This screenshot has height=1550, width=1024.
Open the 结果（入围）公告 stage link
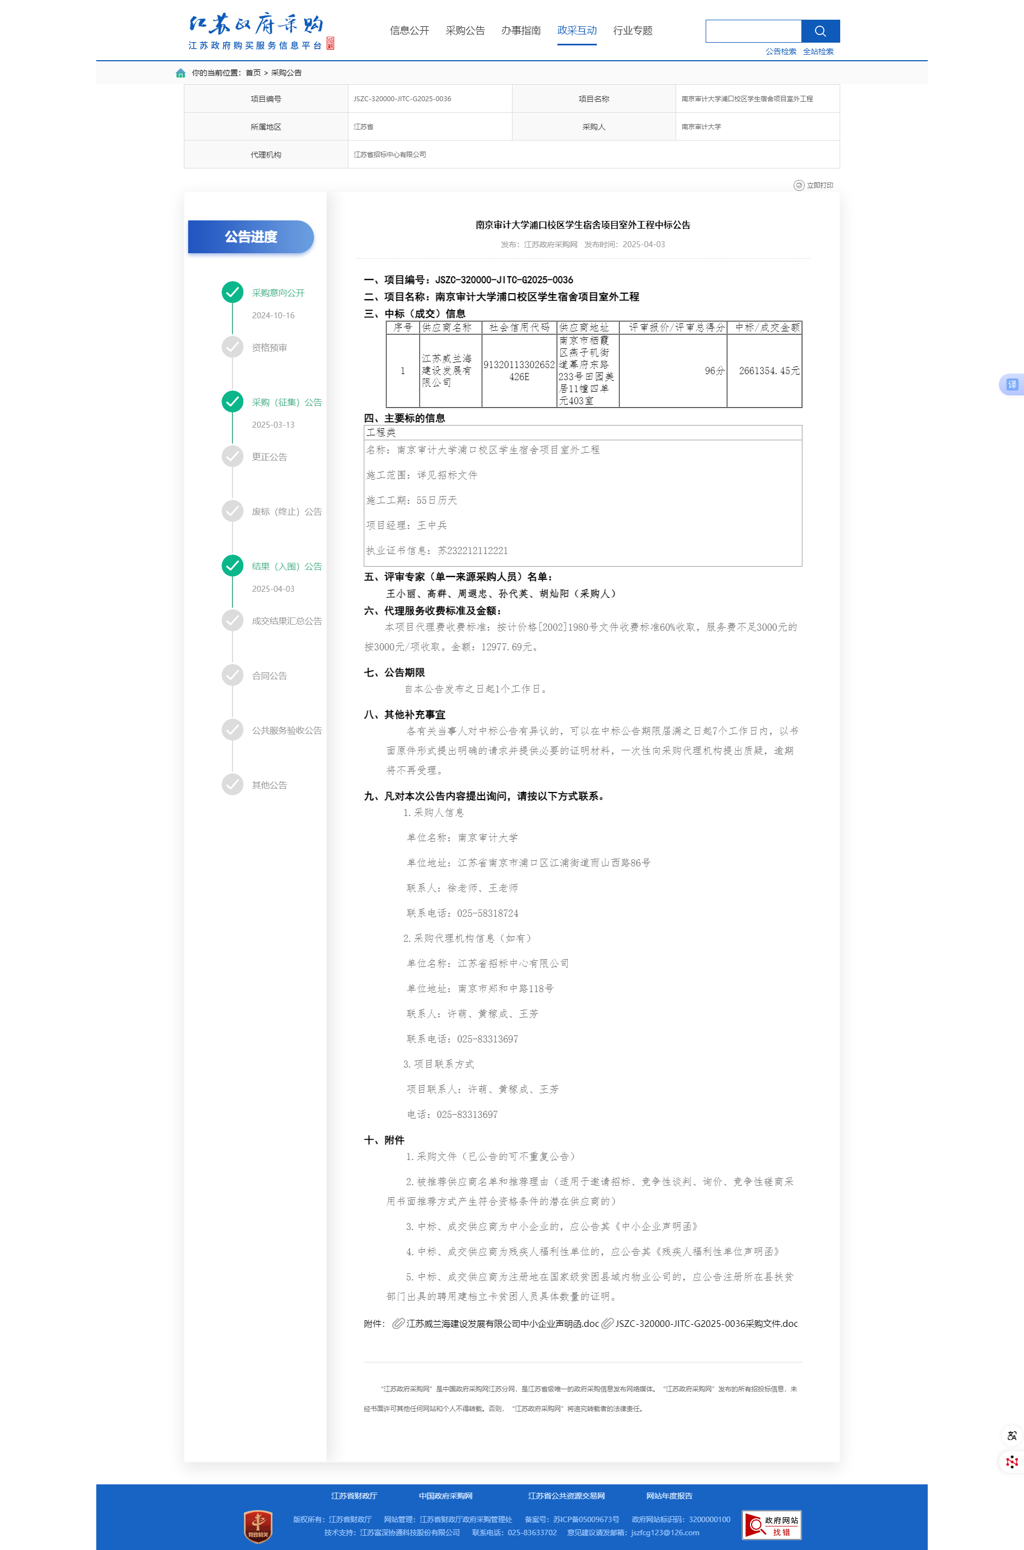coord(287,567)
